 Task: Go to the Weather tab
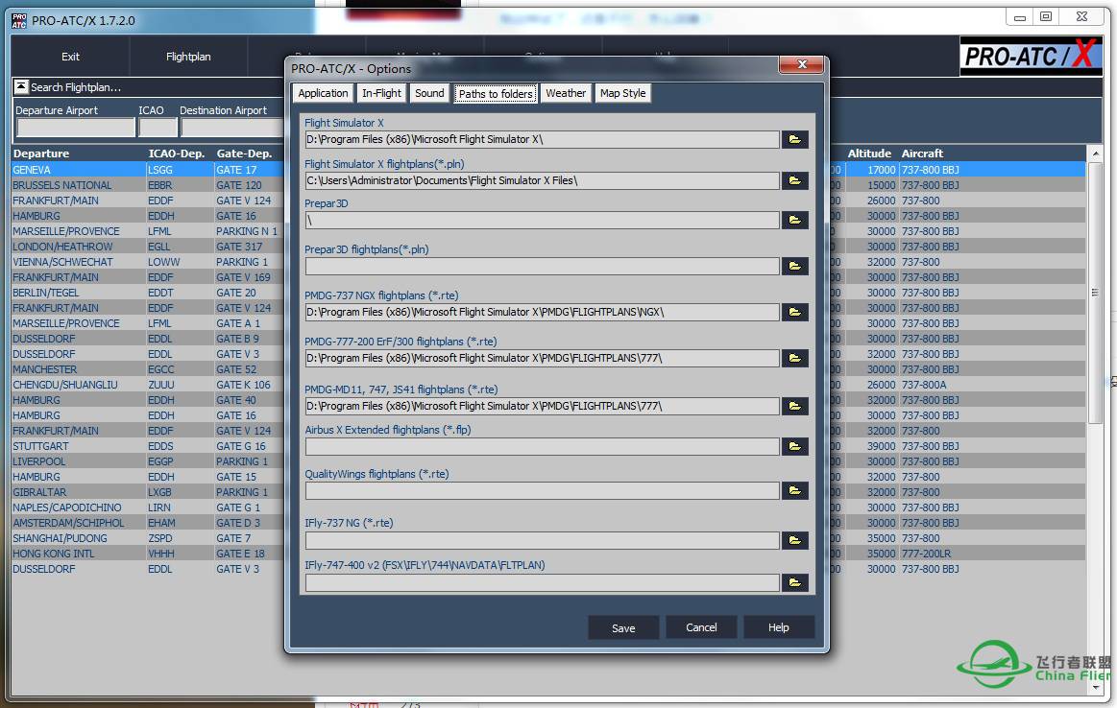click(566, 93)
